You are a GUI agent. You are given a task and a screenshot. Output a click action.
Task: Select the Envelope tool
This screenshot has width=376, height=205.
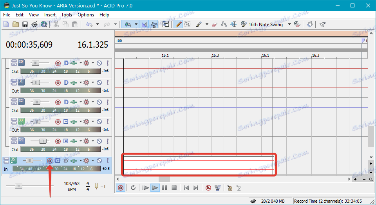click(224, 24)
